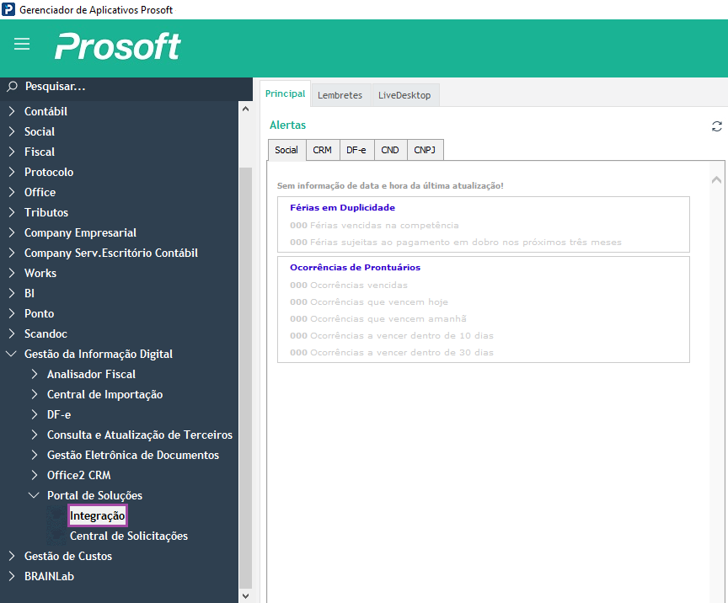Expand the Tributos module
The height and width of the screenshot is (603, 728).
(12, 212)
